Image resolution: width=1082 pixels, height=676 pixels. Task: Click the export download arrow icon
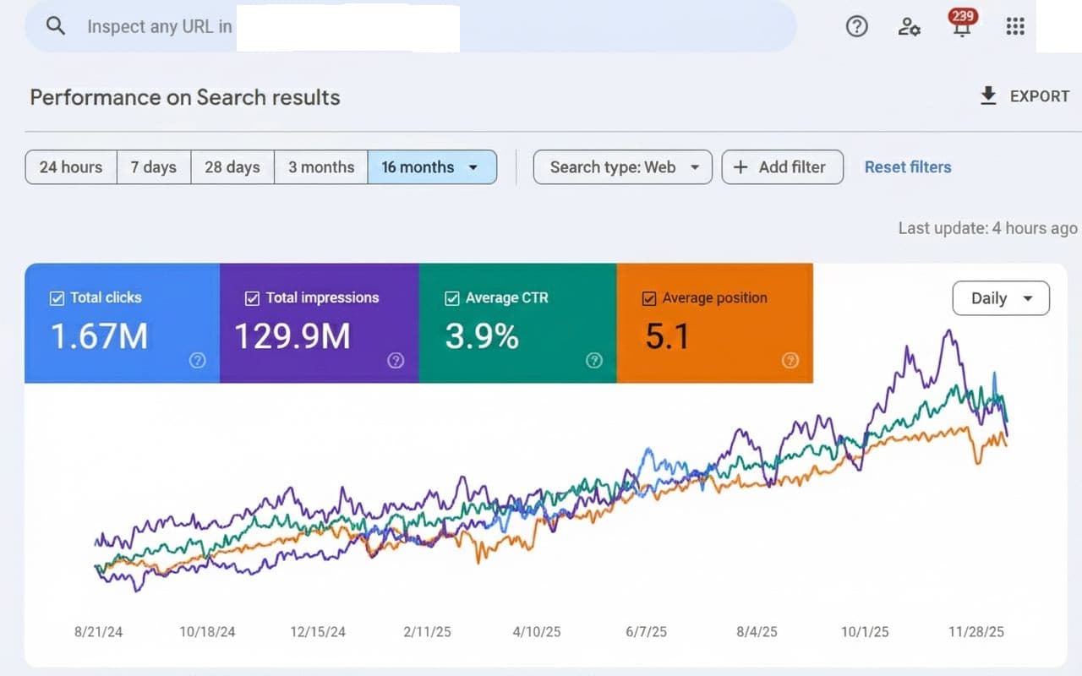[x=988, y=96]
